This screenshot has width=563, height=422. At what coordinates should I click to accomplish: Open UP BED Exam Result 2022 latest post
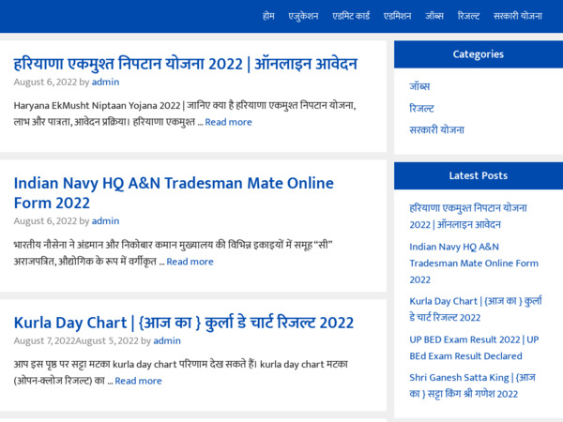tap(474, 348)
